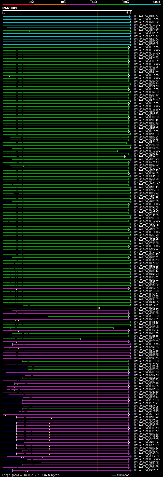Image resolution: width=163 pixels, height=477 pixels.
Task: Select hit label UniRef100_Q8IEL8
Action: click(x=146, y=361)
